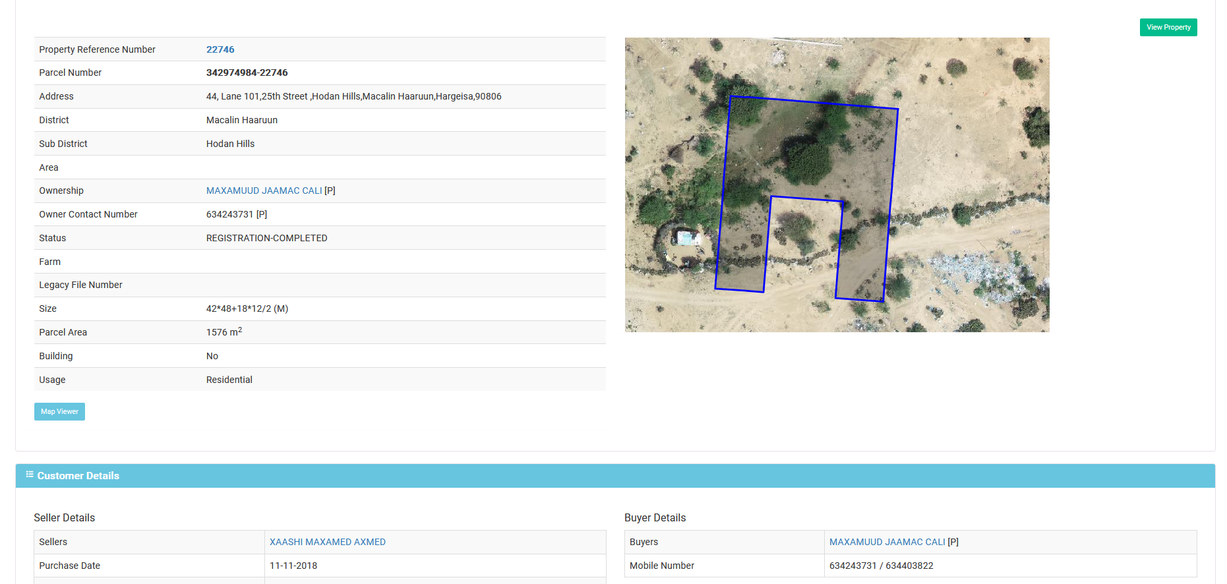The width and height of the screenshot is (1227, 584).
Task: Click size value '42*48+18*12/2 (M)'
Action: [247, 308]
